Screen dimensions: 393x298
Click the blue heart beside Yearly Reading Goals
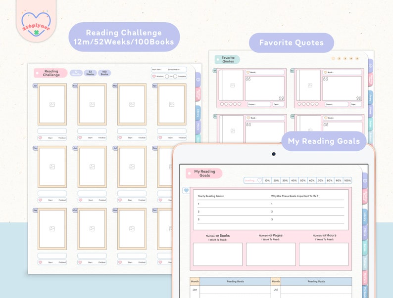186,190
